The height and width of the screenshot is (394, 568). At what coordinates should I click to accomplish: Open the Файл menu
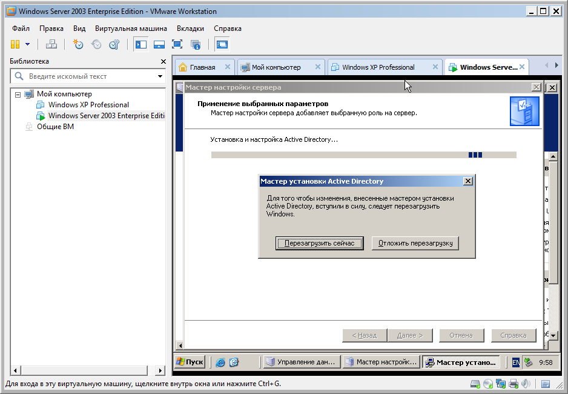(21, 28)
